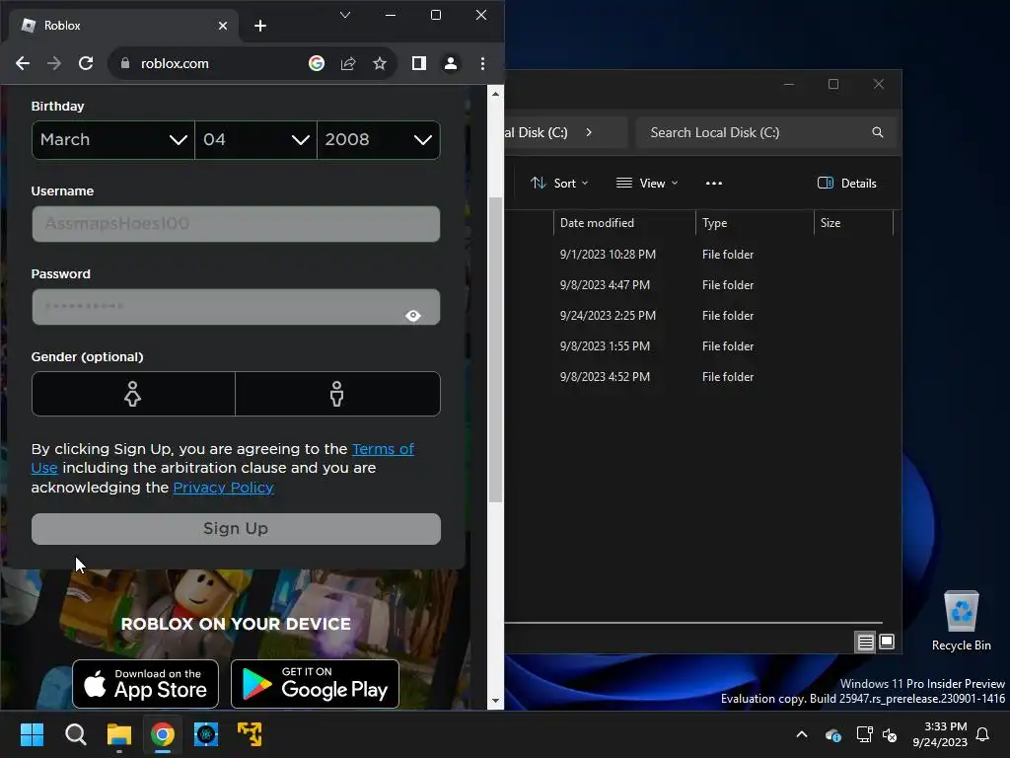Reload the Roblox page

tap(86, 63)
